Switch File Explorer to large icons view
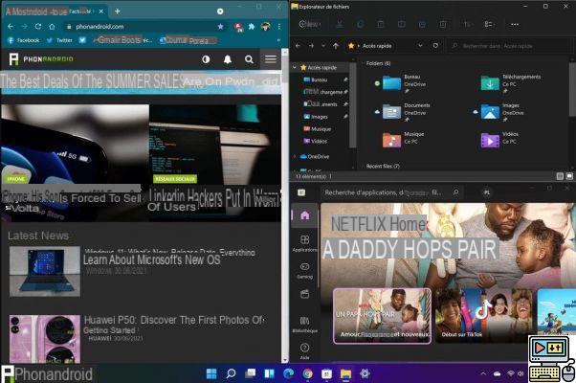Screen dimensions: 576x383 point(569,176)
